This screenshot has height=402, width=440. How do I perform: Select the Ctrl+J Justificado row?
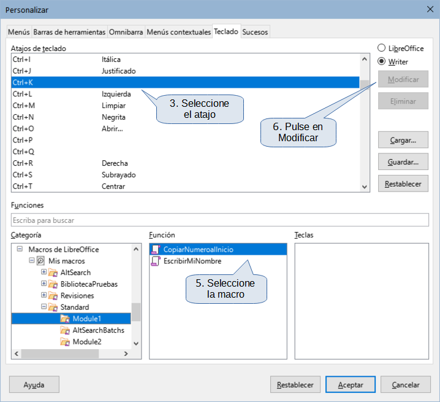[x=185, y=71]
